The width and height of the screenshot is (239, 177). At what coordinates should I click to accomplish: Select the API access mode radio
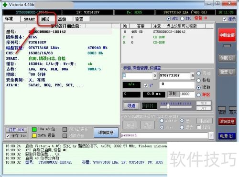pos(169,19)
